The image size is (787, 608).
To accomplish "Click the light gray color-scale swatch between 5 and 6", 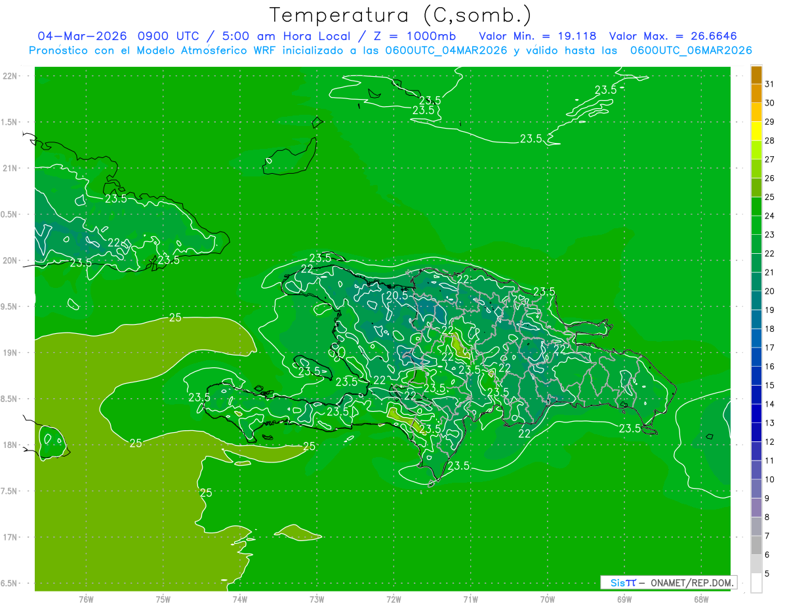I will [x=756, y=564].
